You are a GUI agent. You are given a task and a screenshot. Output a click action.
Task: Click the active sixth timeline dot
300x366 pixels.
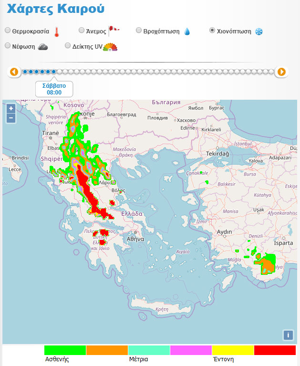pyautogui.click(x=54, y=72)
